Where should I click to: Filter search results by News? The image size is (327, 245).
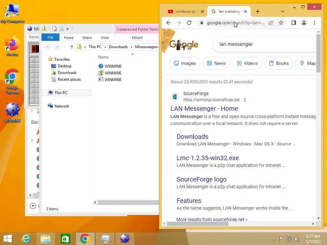[x=216, y=63]
